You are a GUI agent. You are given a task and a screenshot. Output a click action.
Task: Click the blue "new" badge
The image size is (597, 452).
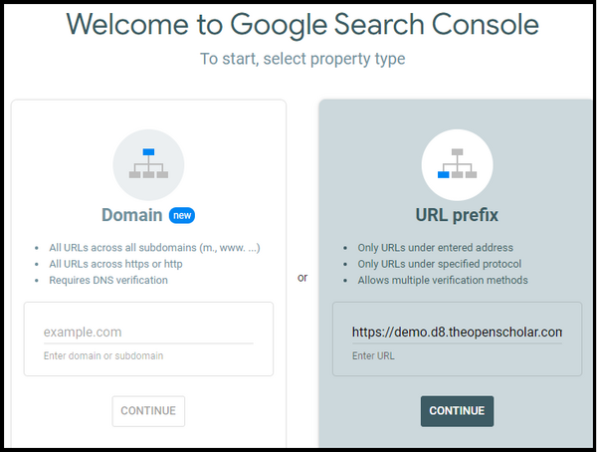pyautogui.click(x=181, y=215)
